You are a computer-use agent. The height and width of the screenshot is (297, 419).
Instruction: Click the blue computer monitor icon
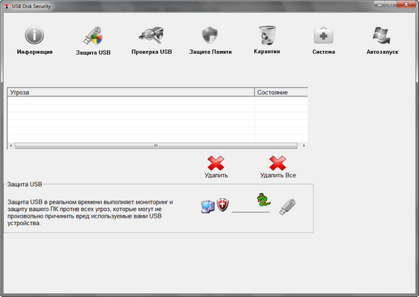coord(208,206)
